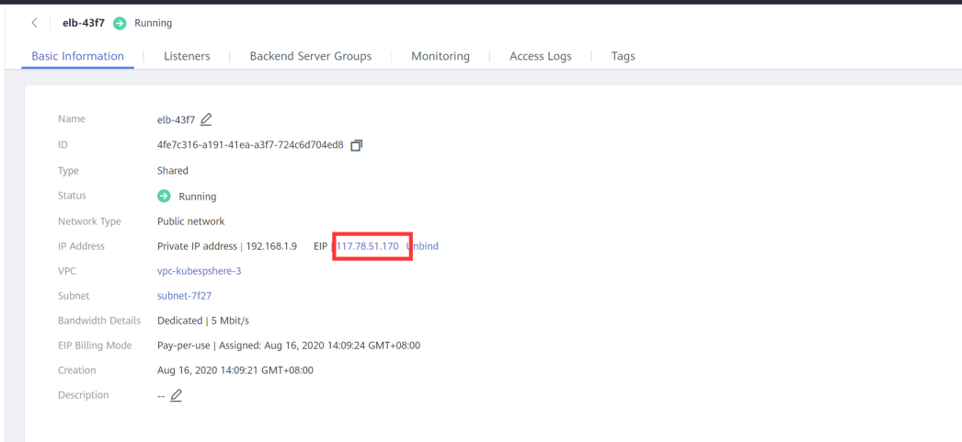Go to the Backend Server Groups tab
962x442 pixels.
click(x=311, y=56)
